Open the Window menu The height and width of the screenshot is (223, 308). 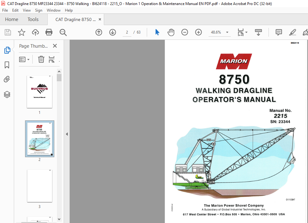(x=54, y=10)
